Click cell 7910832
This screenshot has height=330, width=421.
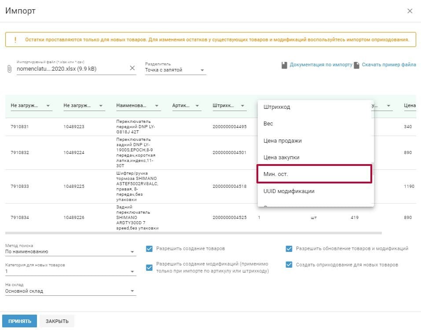pos(20,153)
